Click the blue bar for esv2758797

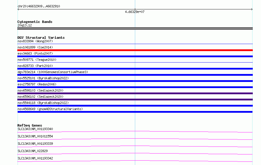(135, 87)
